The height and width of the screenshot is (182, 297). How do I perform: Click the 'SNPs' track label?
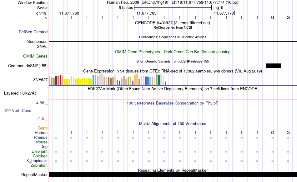coord(42,46)
